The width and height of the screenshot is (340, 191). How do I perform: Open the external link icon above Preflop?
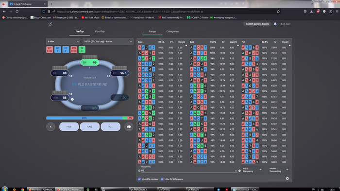click(x=50, y=24)
